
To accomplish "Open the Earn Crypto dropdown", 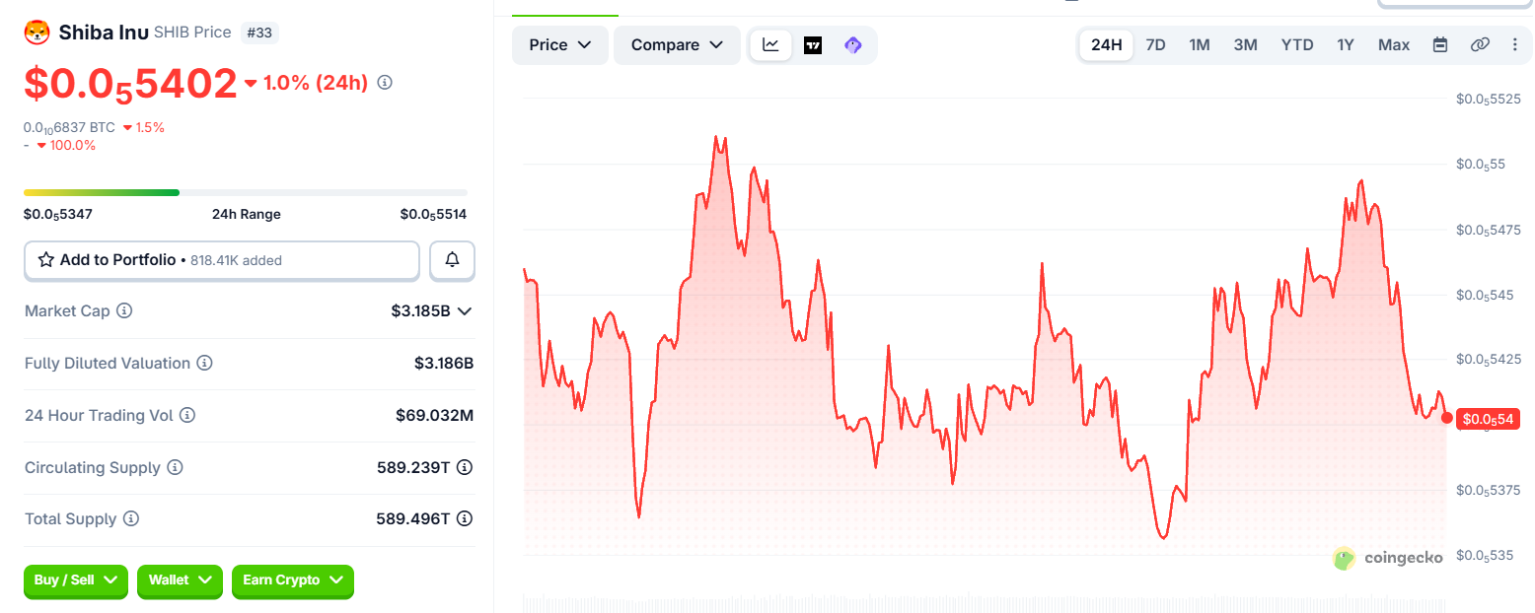I will pyautogui.click(x=293, y=580).
